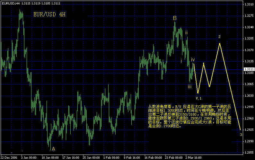
Task: Click the 1.3030 price axis label
Action: 249,95
